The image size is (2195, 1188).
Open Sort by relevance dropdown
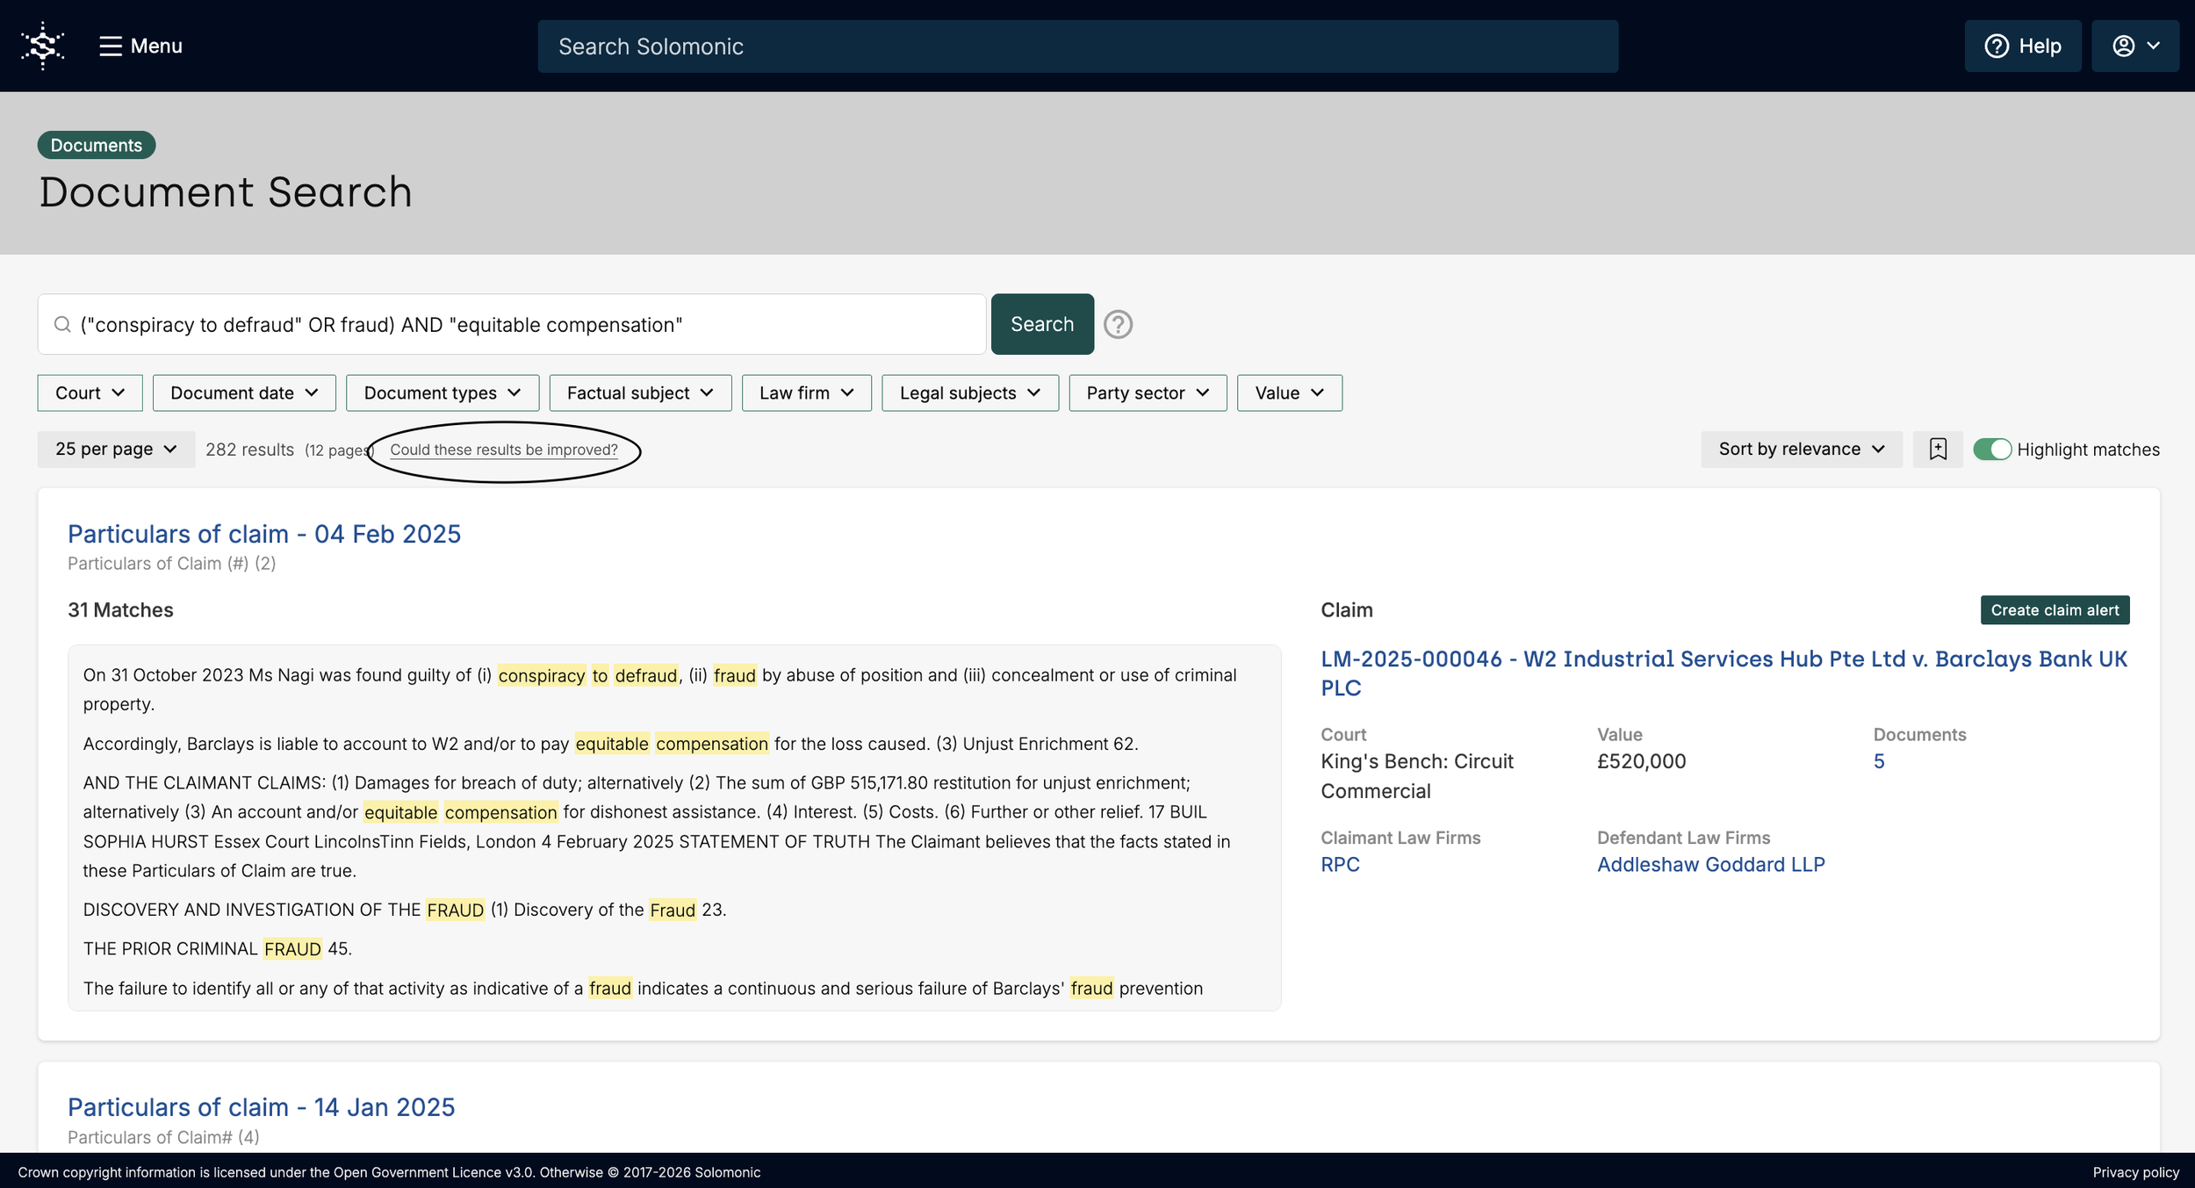click(x=1801, y=449)
